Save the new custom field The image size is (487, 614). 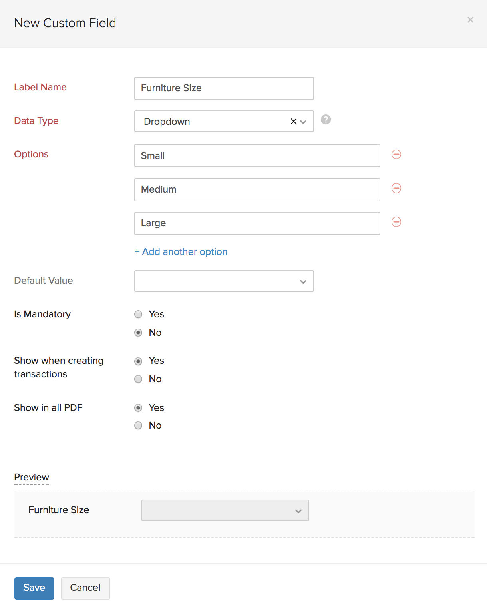pos(34,588)
